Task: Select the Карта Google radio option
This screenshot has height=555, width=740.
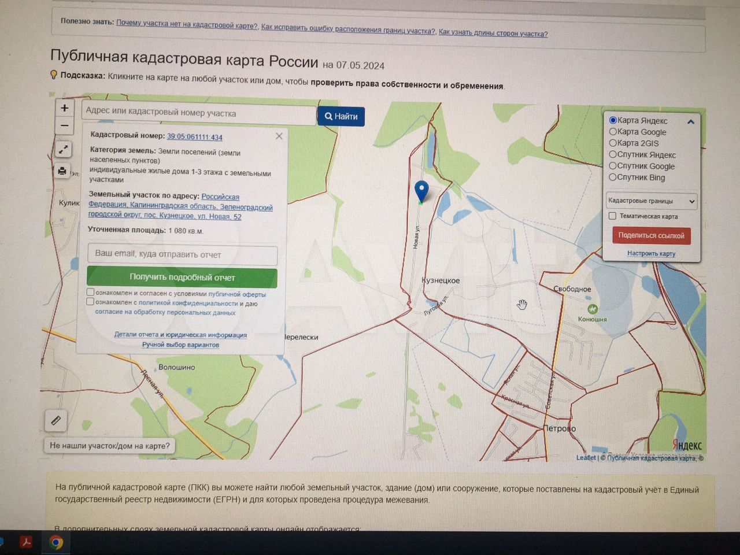Action: tap(613, 132)
